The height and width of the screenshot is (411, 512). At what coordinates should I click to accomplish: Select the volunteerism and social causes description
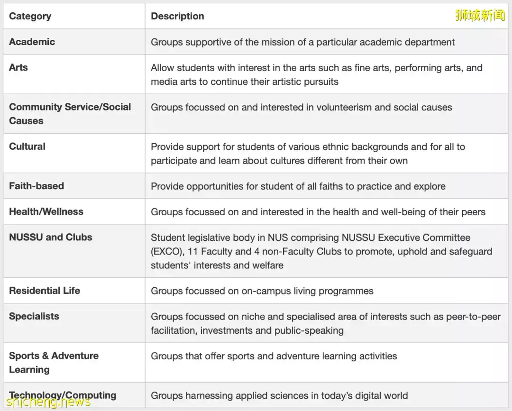coord(302,107)
